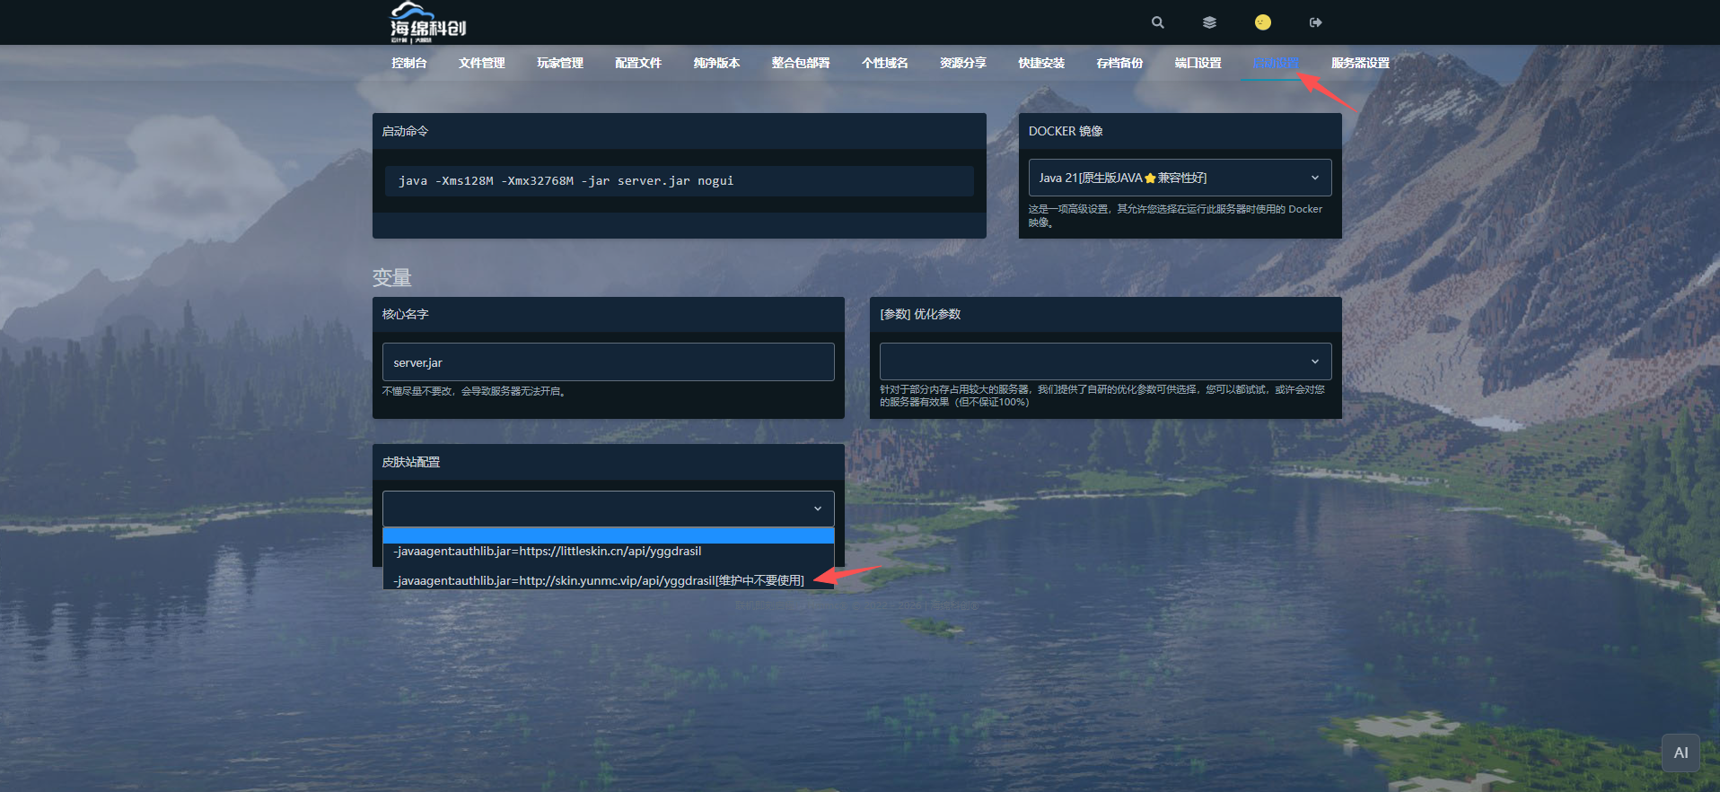Viewport: 1720px width, 792px height.
Task: Click the 海绵科创 logo
Action: click(x=428, y=22)
